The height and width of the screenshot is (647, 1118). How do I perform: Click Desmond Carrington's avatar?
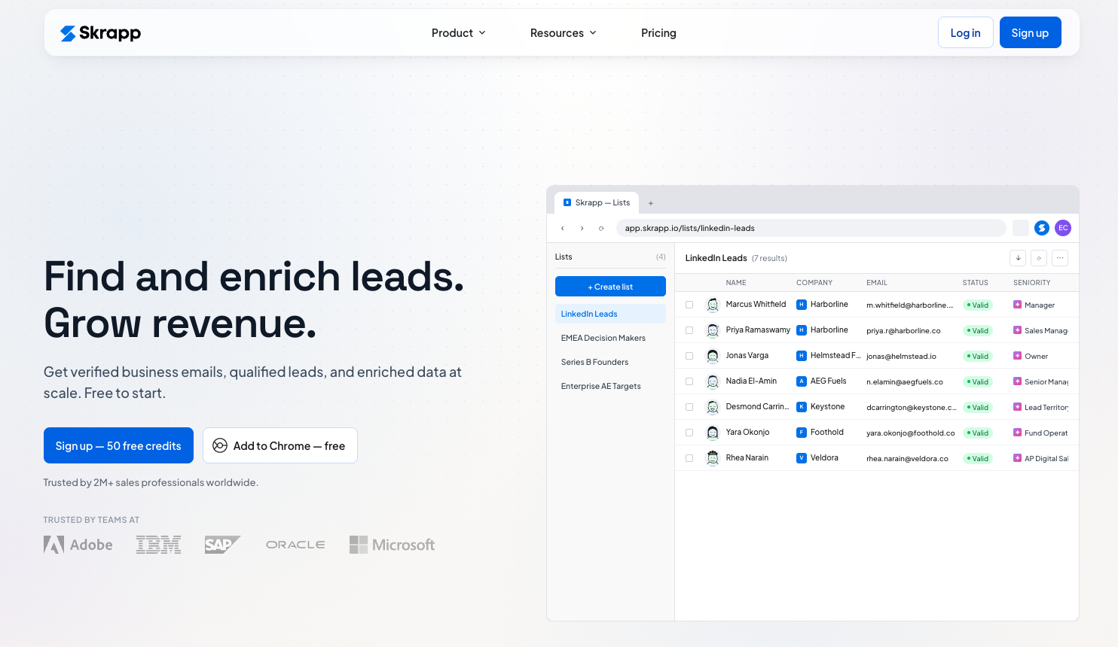[x=713, y=407]
